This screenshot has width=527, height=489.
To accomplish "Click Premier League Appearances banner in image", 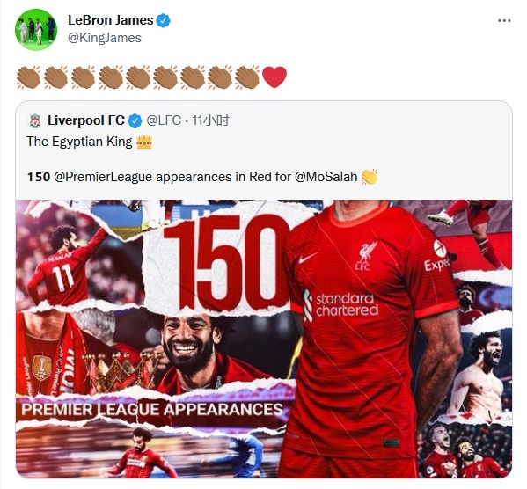I will coord(152,409).
